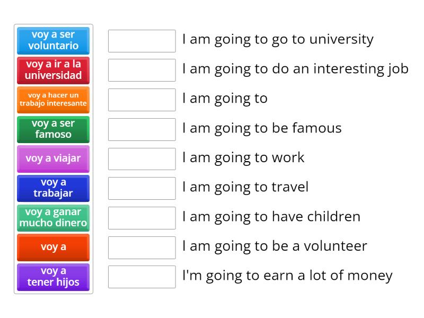Select the 'voy a ir a la universidad' tile
424x318 pixels.
click(x=53, y=70)
